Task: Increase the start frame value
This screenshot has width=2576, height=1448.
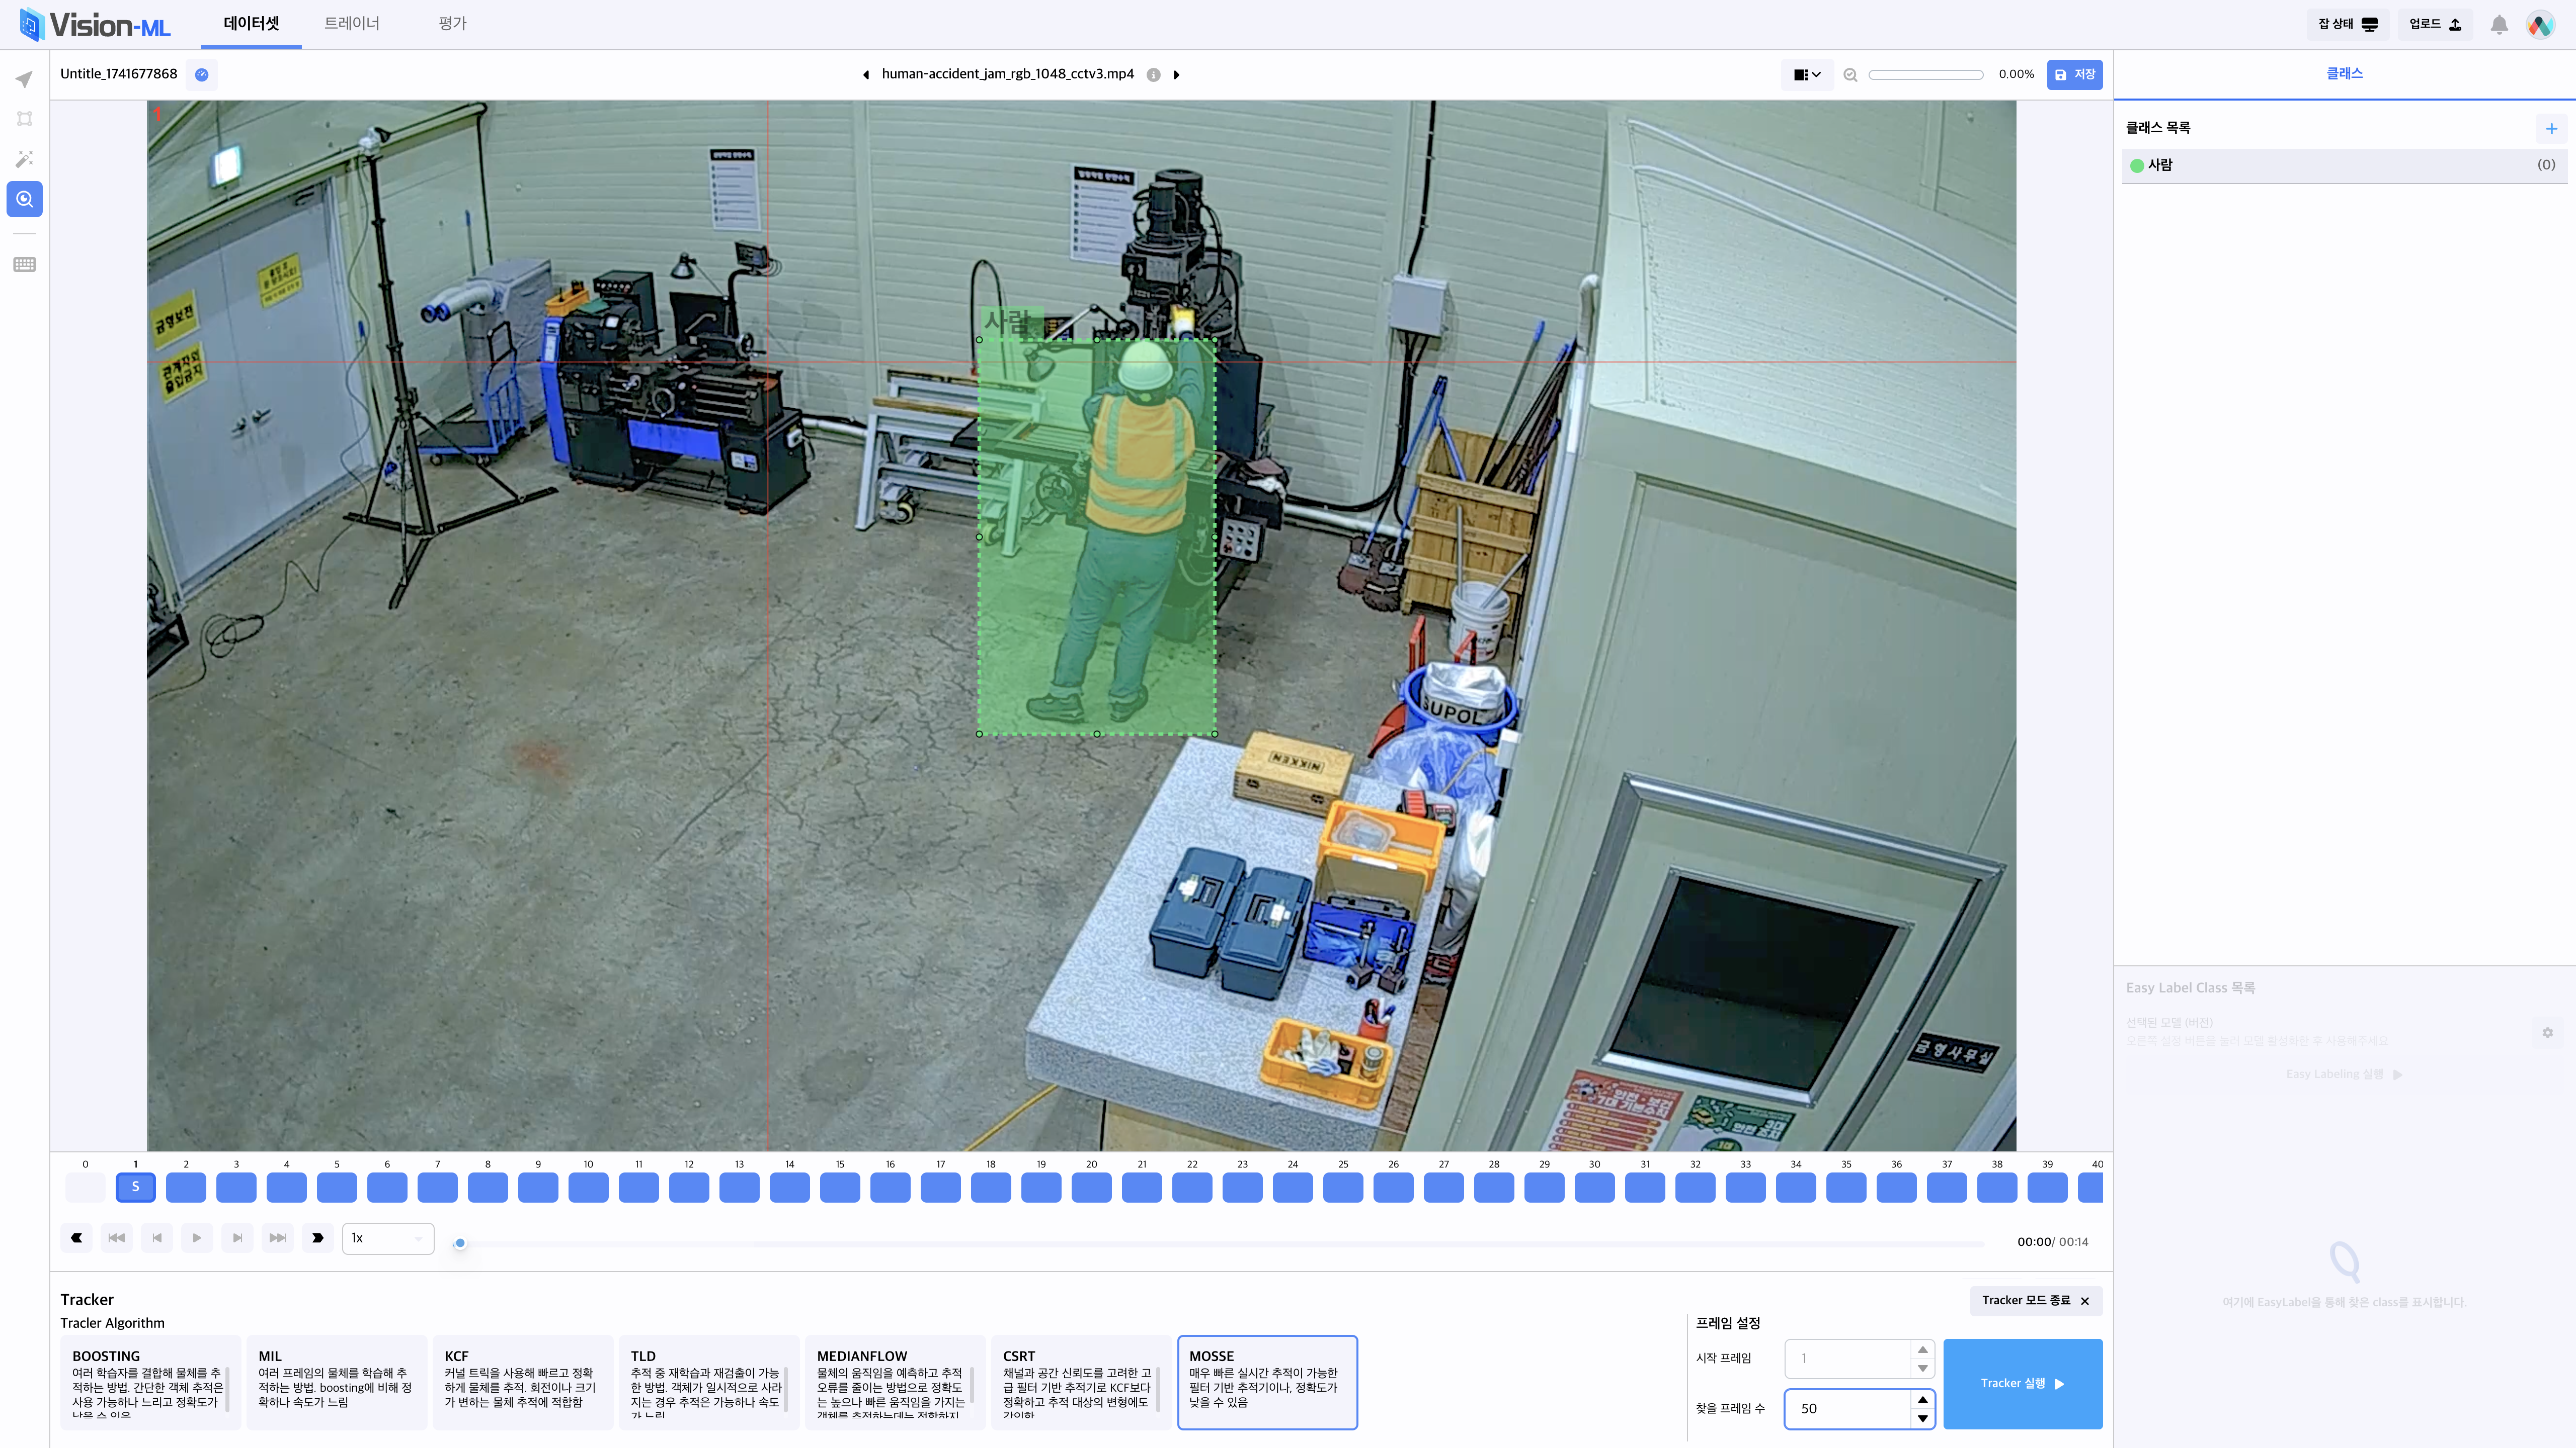Action: [1922, 1349]
